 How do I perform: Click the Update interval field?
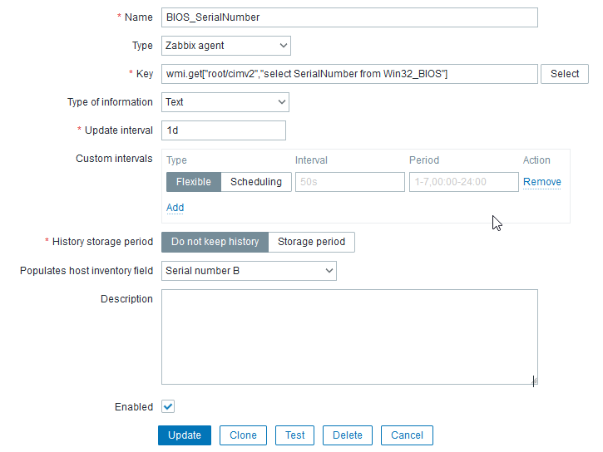pos(223,130)
